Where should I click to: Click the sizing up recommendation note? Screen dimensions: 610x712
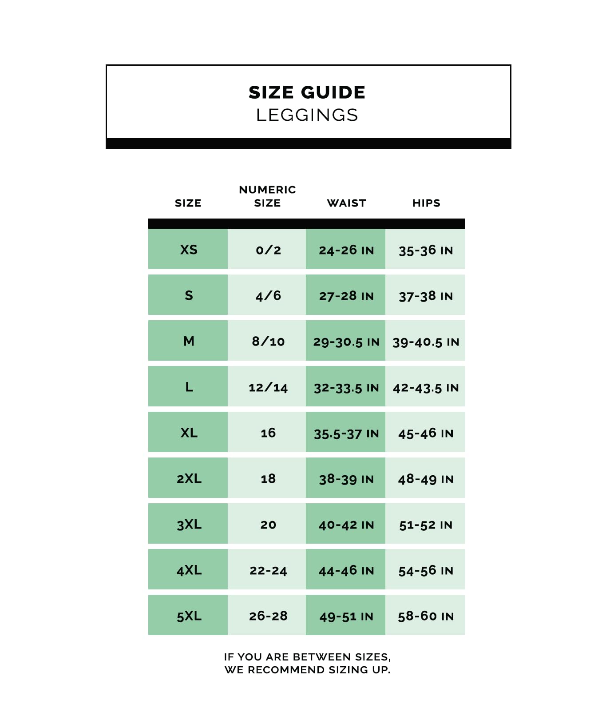tap(307, 663)
